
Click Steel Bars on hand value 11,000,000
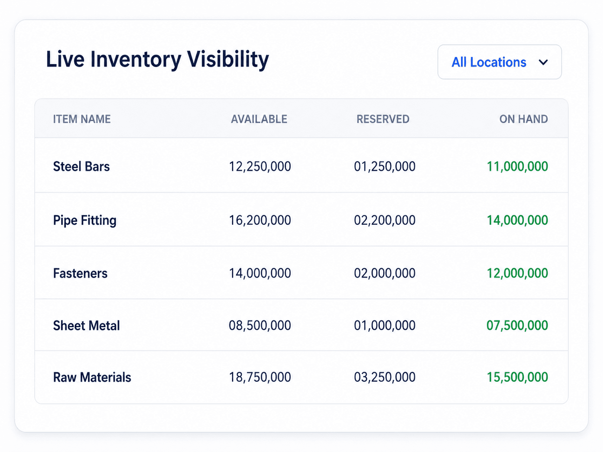coord(517,166)
